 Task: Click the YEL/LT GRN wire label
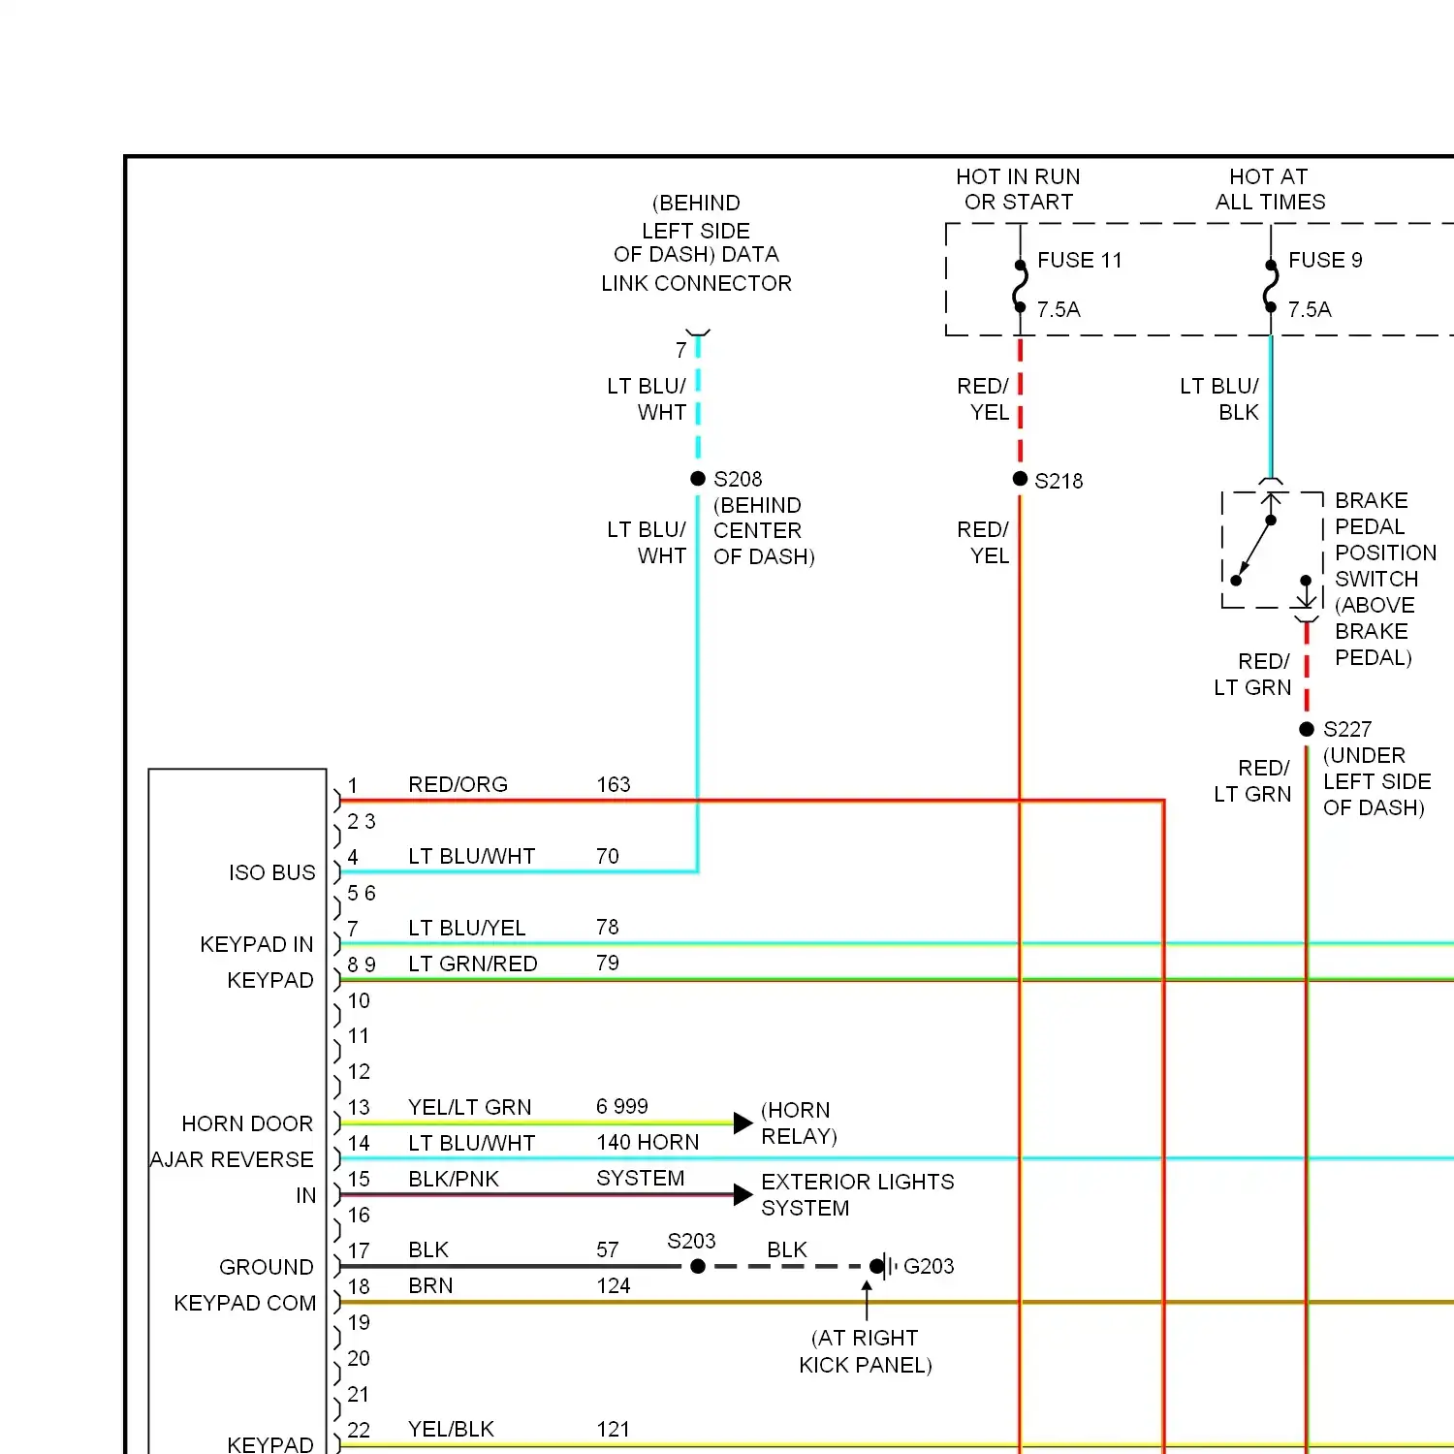pos(469,1107)
